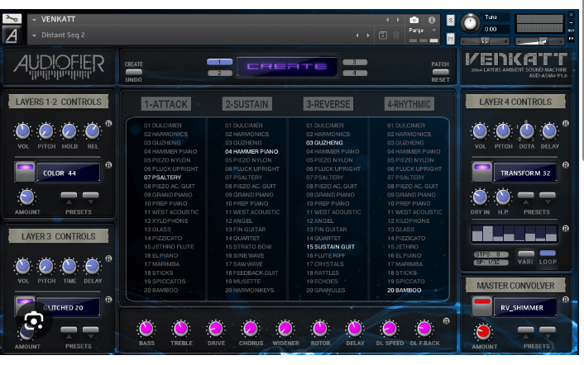
Task: Select CREATE preset slot 3
Action: tap(355, 62)
